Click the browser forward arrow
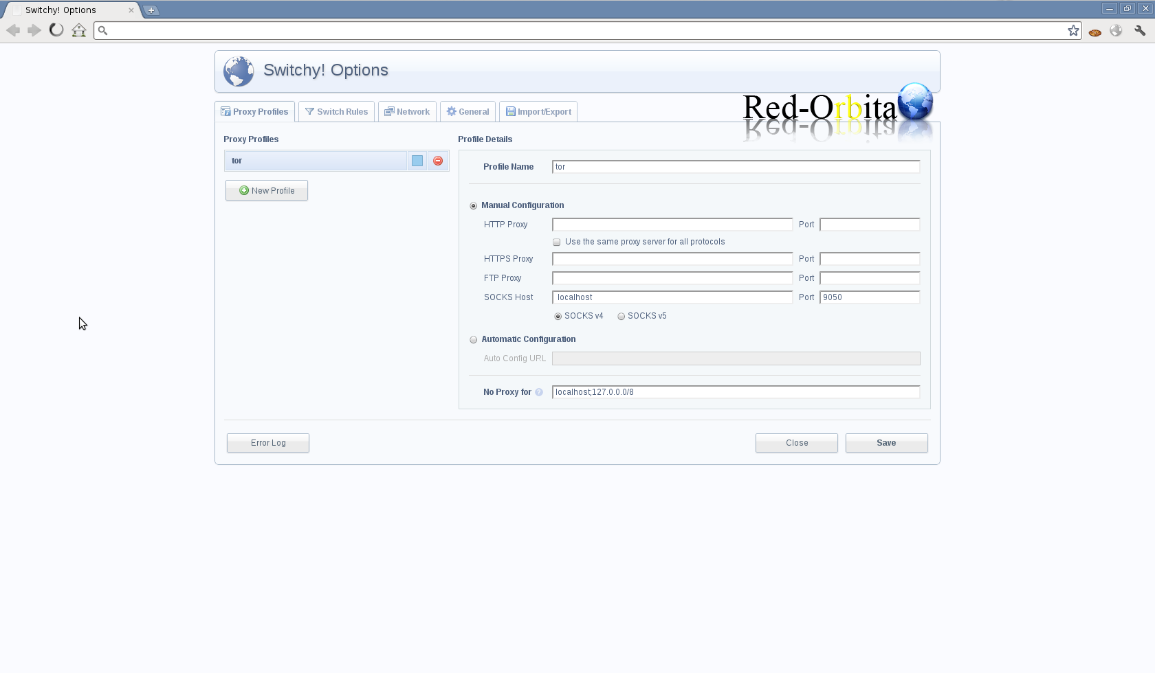This screenshot has width=1155, height=673. coord(34,30)
